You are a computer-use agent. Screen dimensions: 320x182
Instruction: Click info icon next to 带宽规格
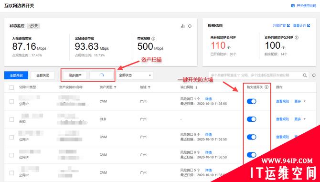pos(153,38)
